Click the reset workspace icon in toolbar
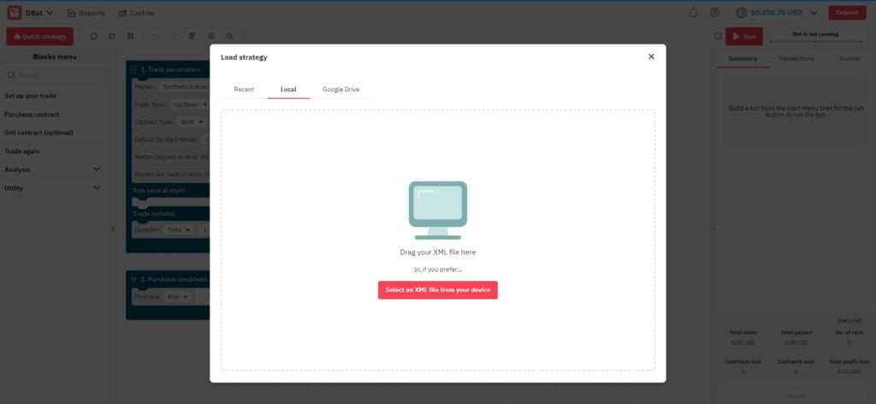Screen dimensions: 876x404 click(x=93, y=37)
